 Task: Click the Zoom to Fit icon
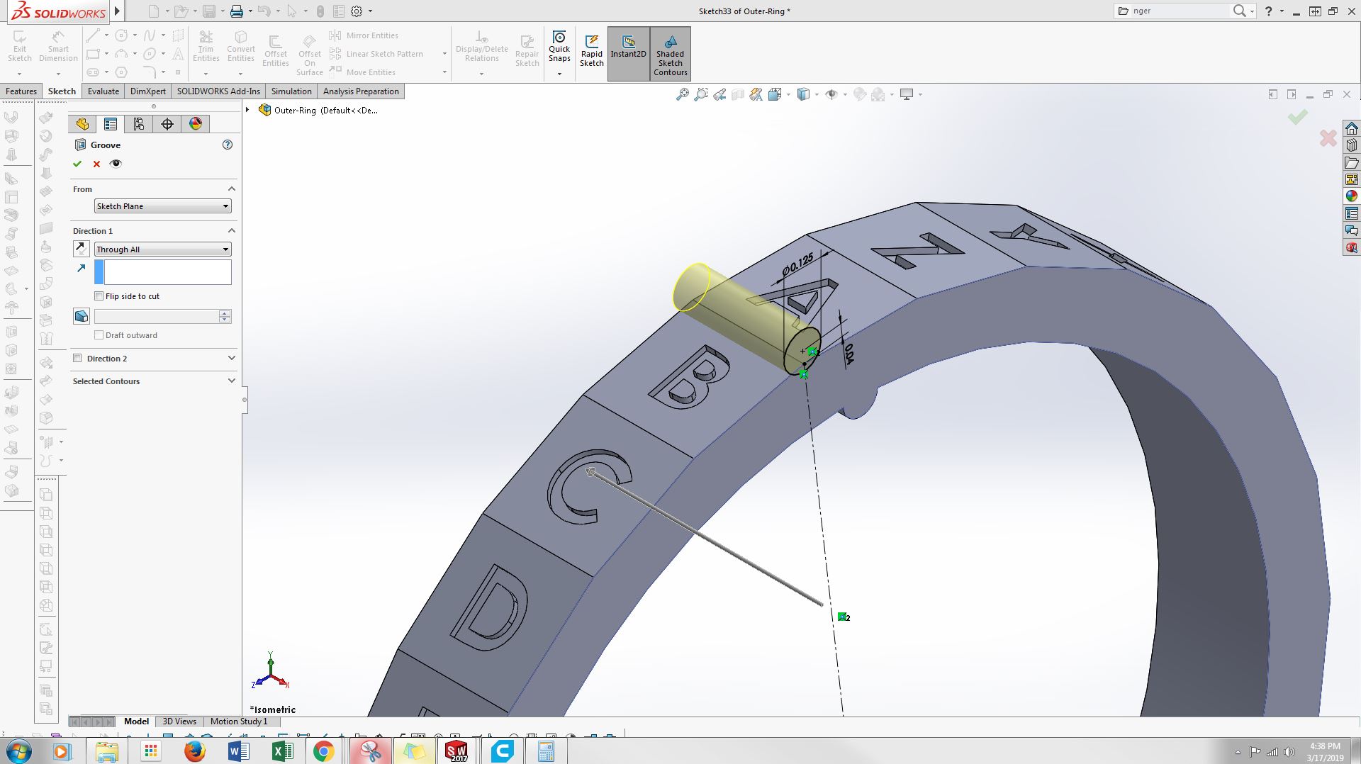pos(682,94)
